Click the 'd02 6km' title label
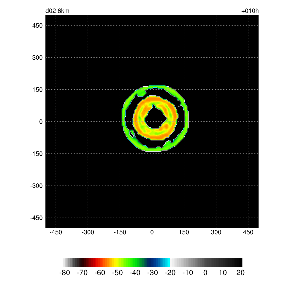304x304 pixels. [57, 11]
